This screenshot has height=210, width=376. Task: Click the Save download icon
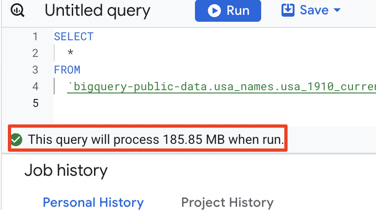click(x=288, y=10)
